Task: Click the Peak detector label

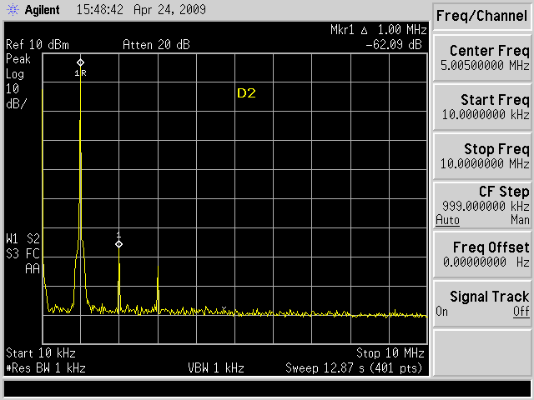Action: pos(18,59)
